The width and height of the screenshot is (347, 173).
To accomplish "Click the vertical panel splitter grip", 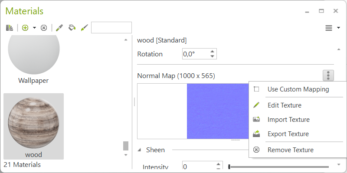I will click(x=134, y=102).
